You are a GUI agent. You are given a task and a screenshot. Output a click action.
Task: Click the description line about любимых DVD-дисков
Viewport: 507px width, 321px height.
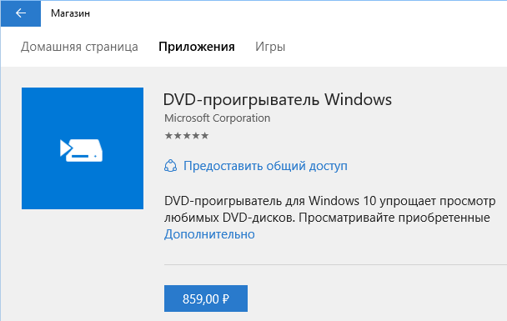pos(327,218)
